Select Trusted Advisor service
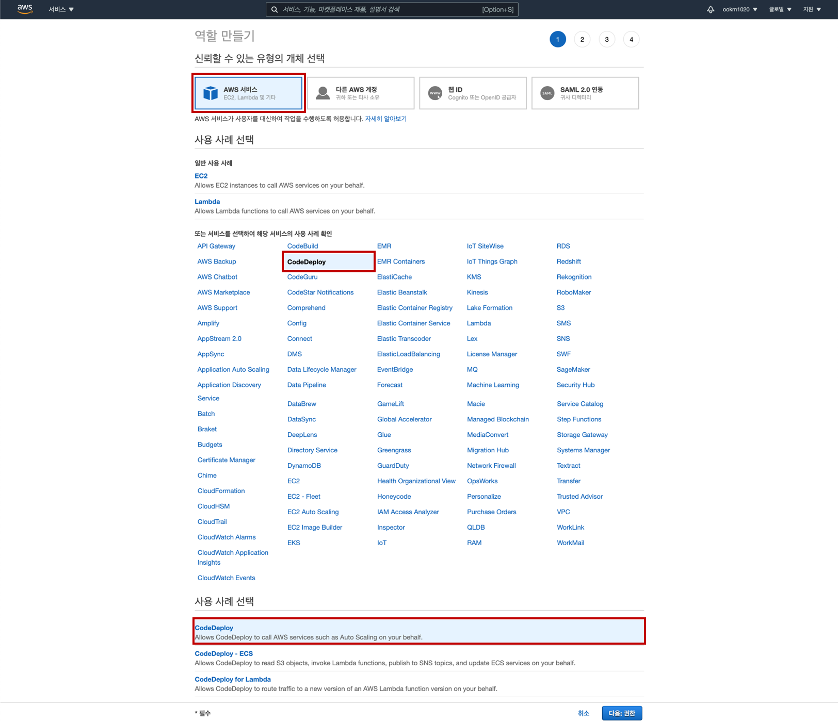Viewport: 838px width, 722px height. [x=579, y=497]
